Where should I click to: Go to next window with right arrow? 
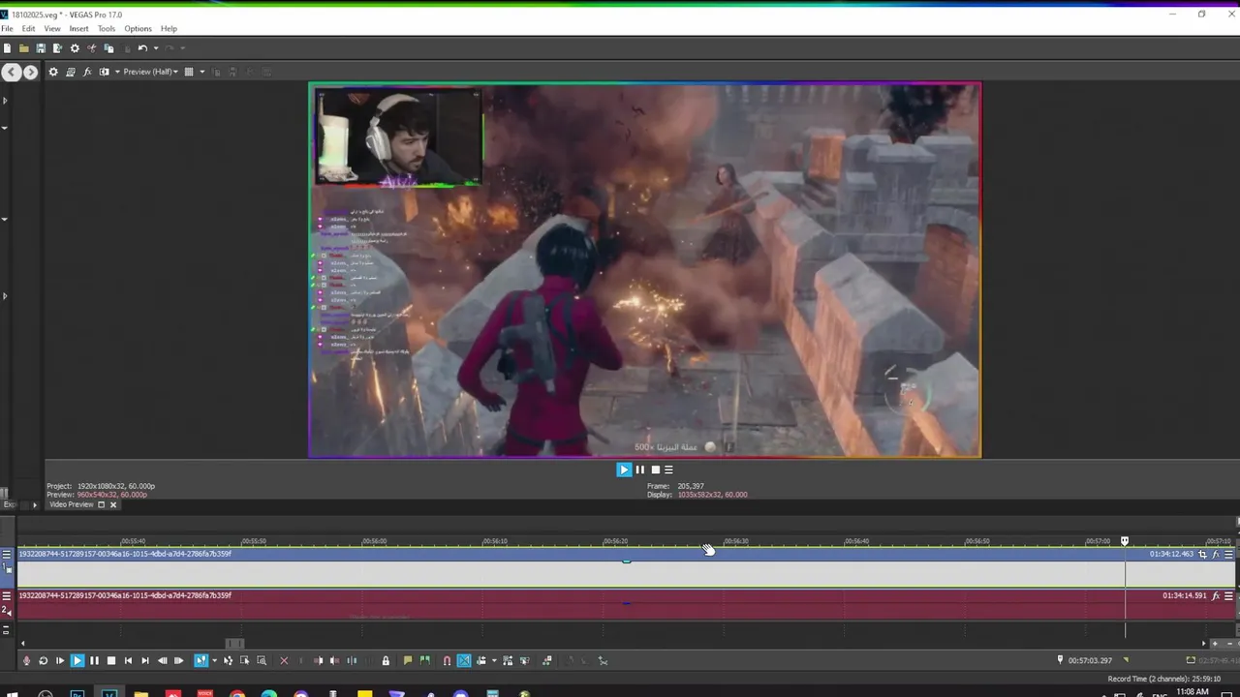point(30,72)
